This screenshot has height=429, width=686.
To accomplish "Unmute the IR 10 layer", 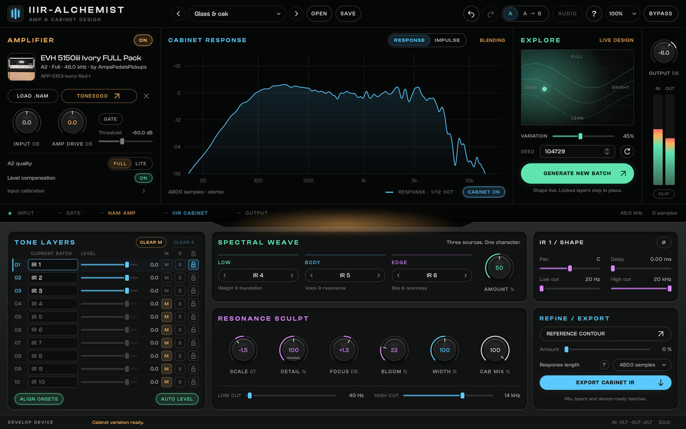I will click(166, 382).
